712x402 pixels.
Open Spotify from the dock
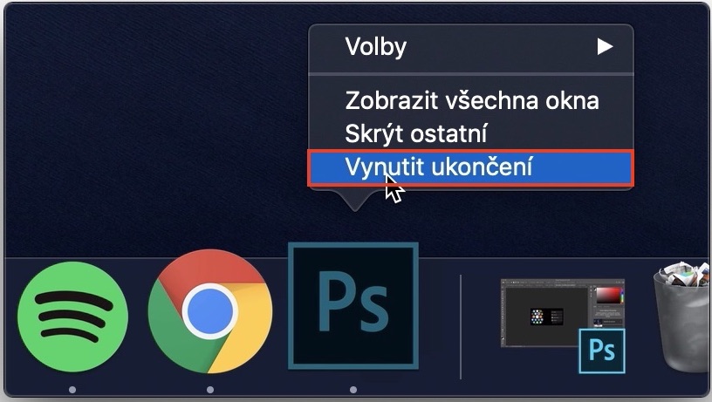[x=72, y=317]
